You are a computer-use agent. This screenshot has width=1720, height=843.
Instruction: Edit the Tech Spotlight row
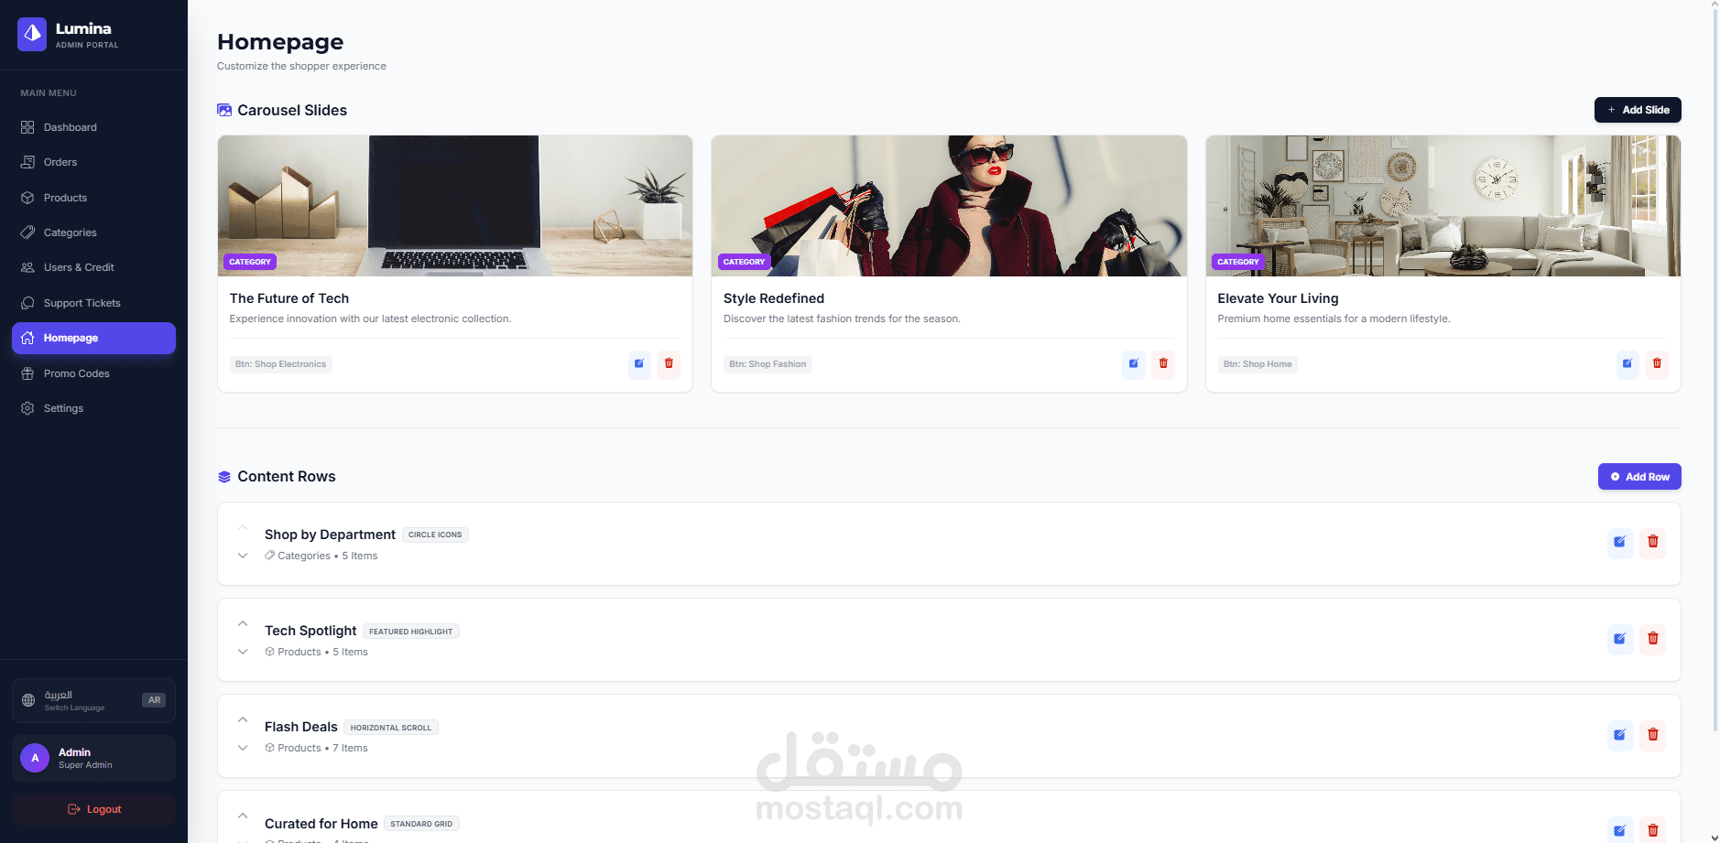1620,639
